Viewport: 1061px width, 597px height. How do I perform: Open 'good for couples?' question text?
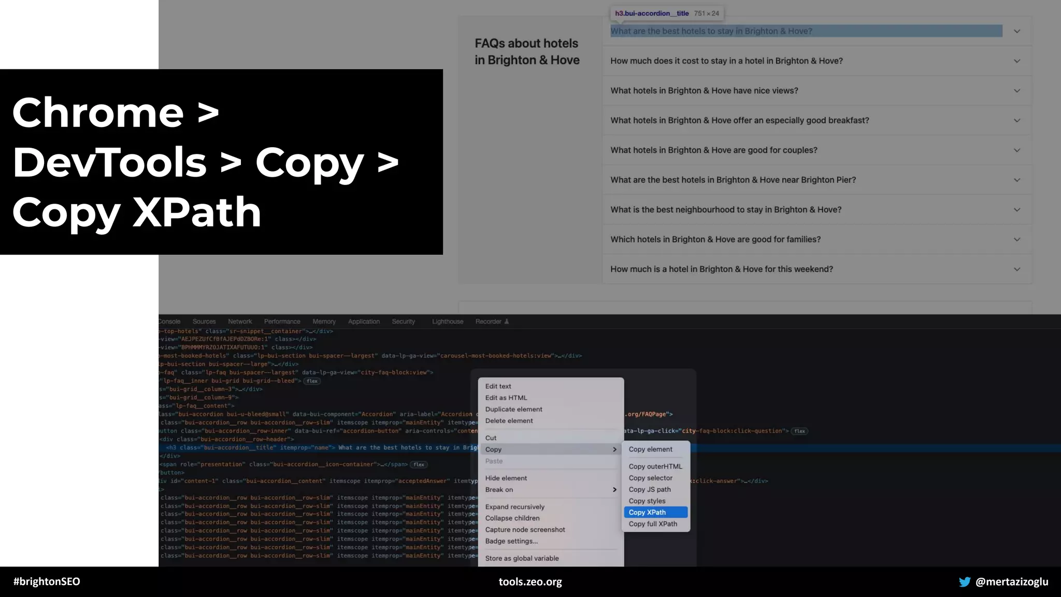[x=714, y=150]
